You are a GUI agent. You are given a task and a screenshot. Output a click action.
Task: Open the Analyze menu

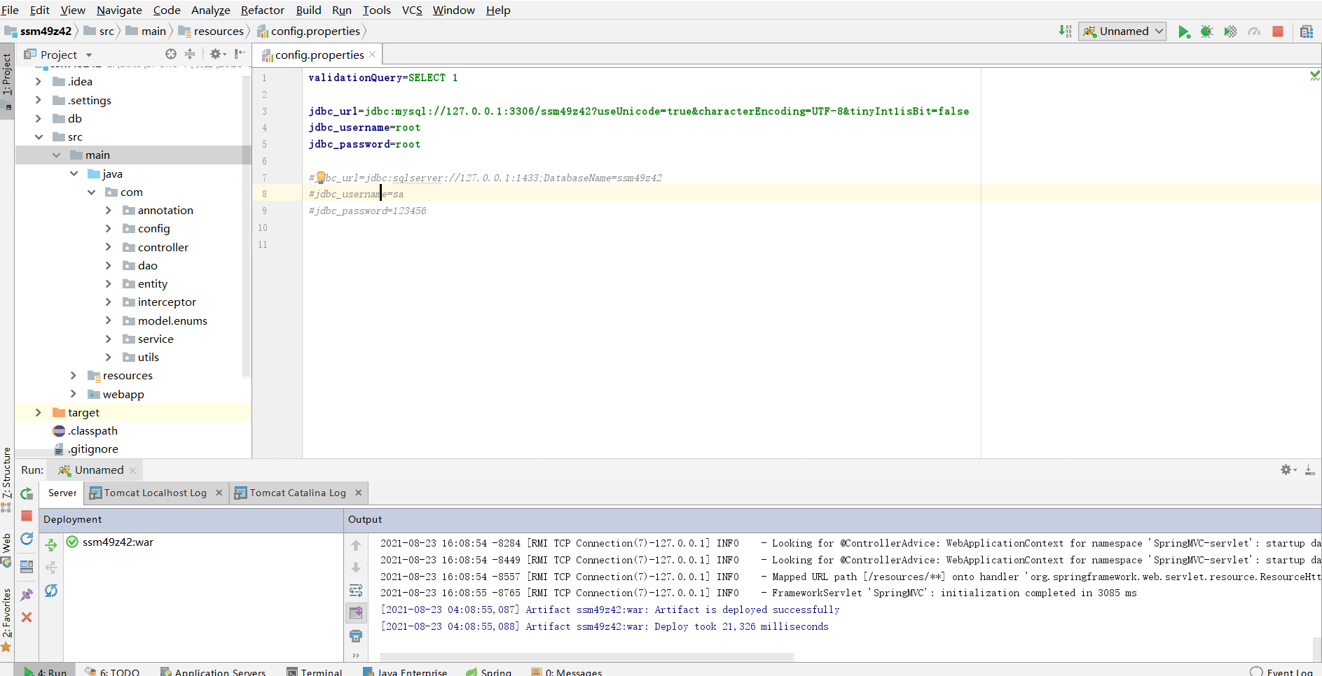[211, 10]
